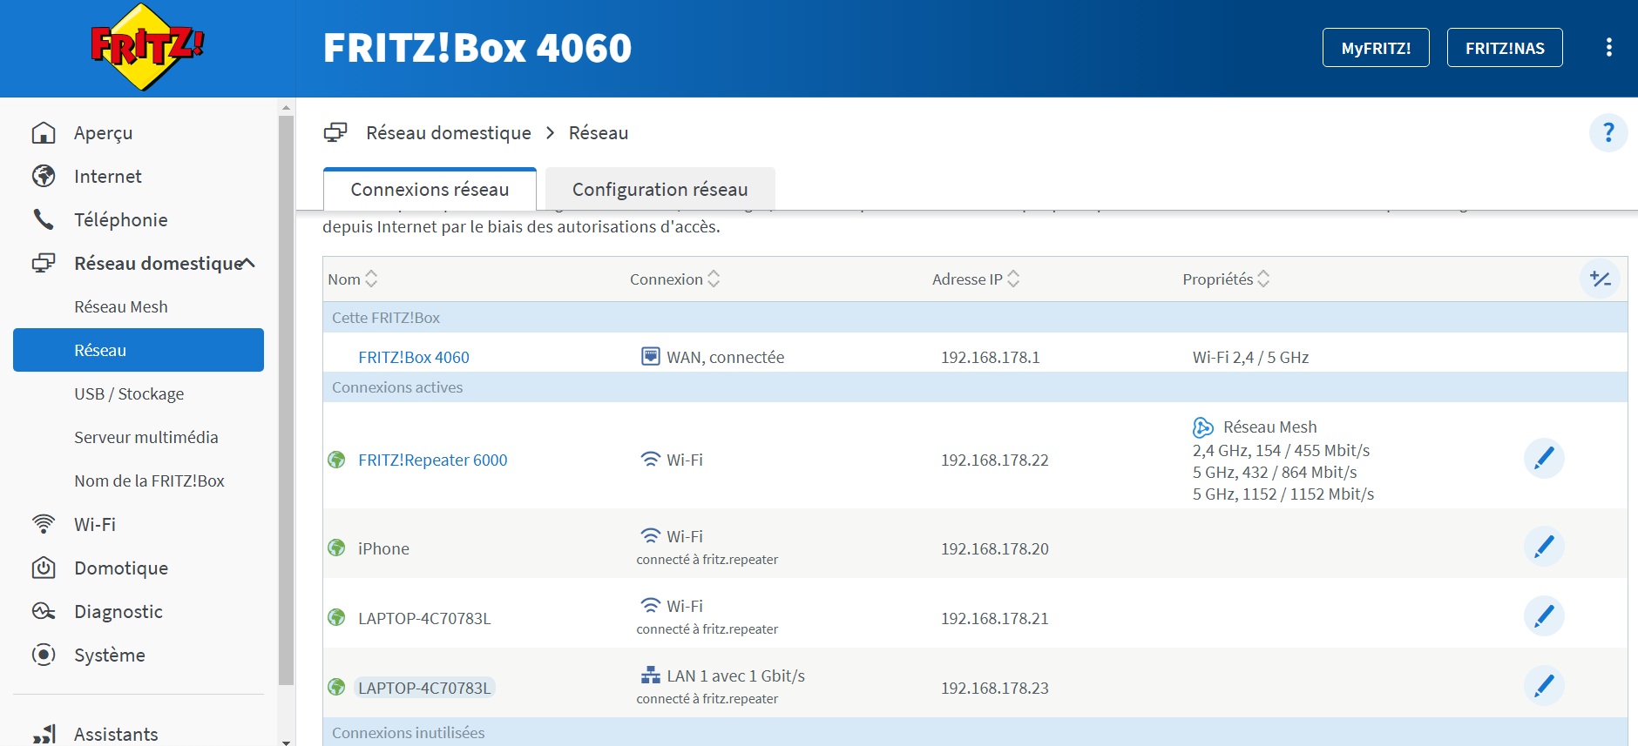Image resolution: width=1638 pixels, height=746 pixels.
Task: Open FRITZ!NAS
Action: coord(1505,48)
